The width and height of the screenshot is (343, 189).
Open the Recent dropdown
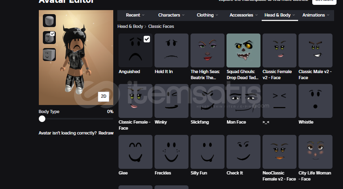point(135,15)
